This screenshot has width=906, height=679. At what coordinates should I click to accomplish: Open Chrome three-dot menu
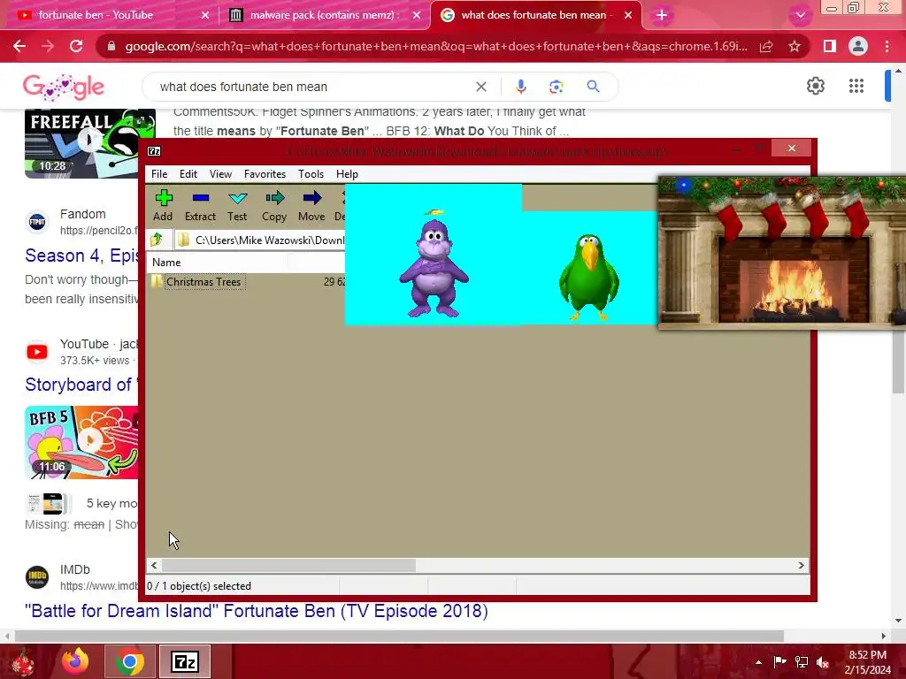click(x=887, y=46)
